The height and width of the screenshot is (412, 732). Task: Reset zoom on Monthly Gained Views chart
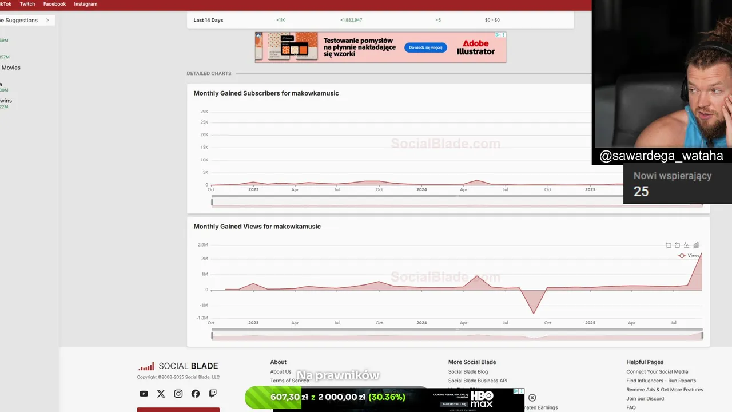[677, 245]
